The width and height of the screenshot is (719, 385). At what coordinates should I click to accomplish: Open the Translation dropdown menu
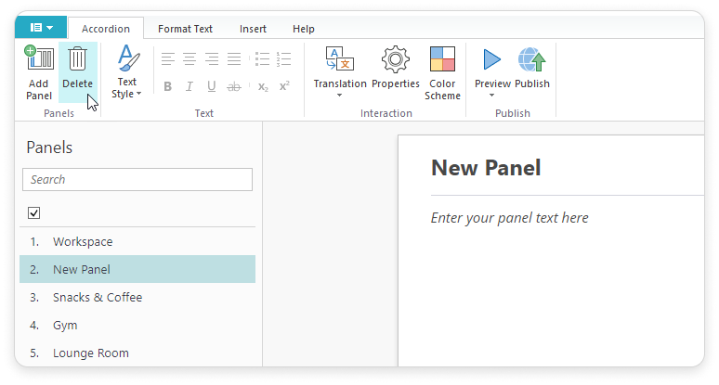click(339, 95)
